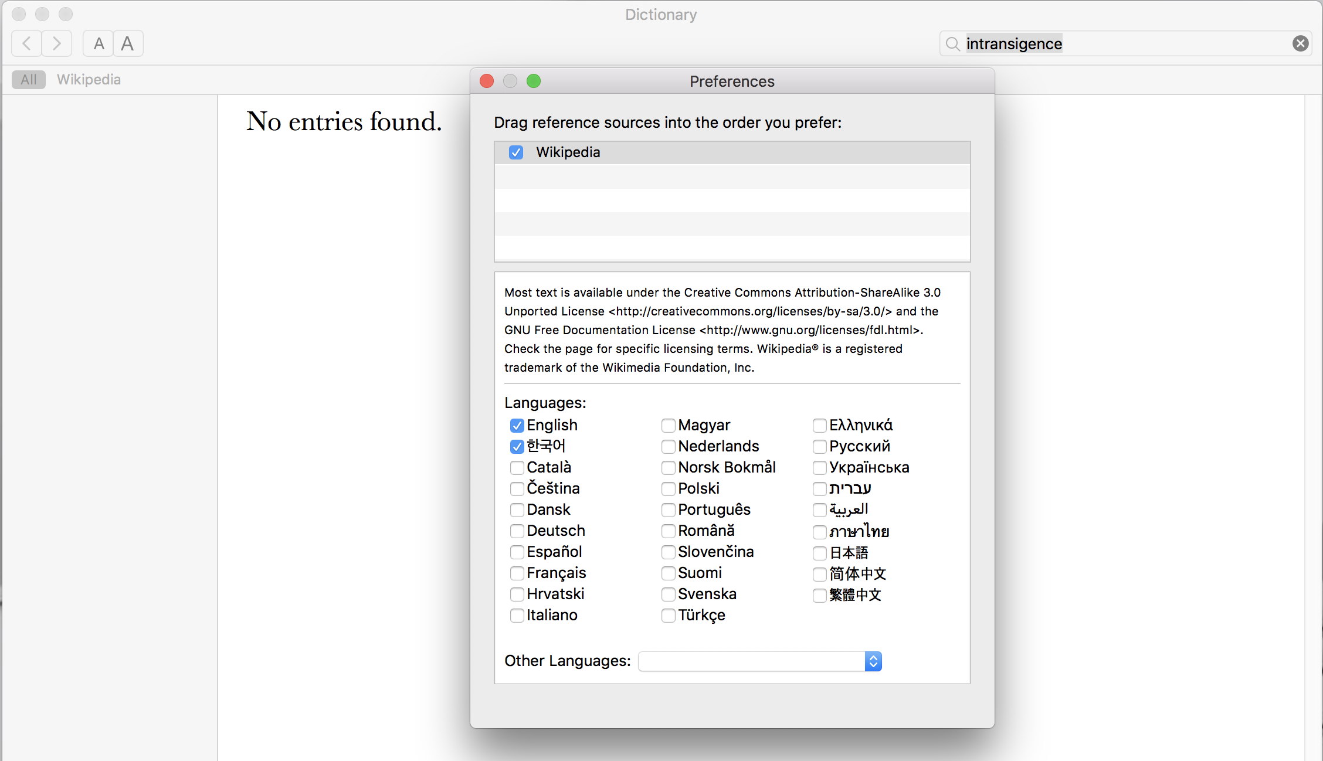Enable the Svenska language checkbox
The height and width of the screenshot is (761, 1323).
(668, 594)
